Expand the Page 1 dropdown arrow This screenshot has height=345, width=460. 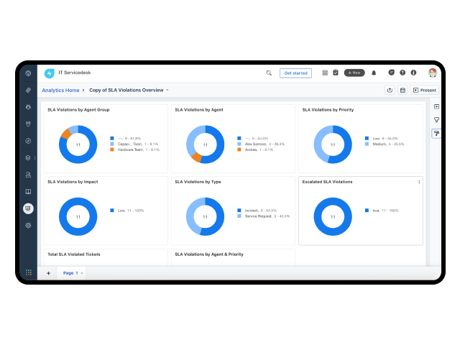tap(82, 273)
